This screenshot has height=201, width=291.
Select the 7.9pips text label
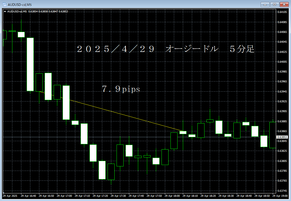click(x=121, y=89)
